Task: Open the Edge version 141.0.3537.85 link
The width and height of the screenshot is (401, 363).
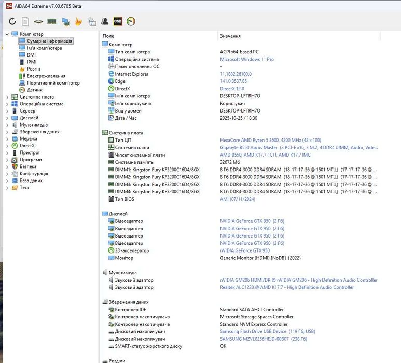Action: click(x=233, y=81)
